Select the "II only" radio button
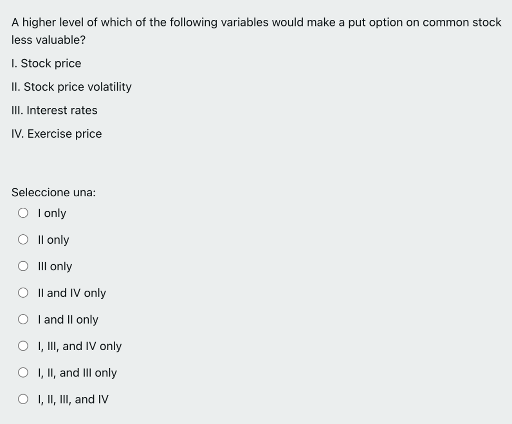The width and height of the screenshot is (512, 424). pos(23,239)
